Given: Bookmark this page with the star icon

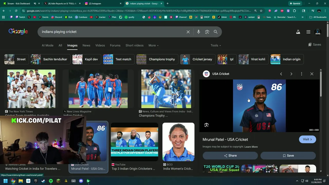Looking at the screenshot, I should [261, 11].
